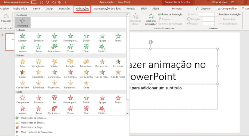This screenshot has height=136, width=249.
Task: Apply the entrance Girar animation
Action: [x=86, y=48]
